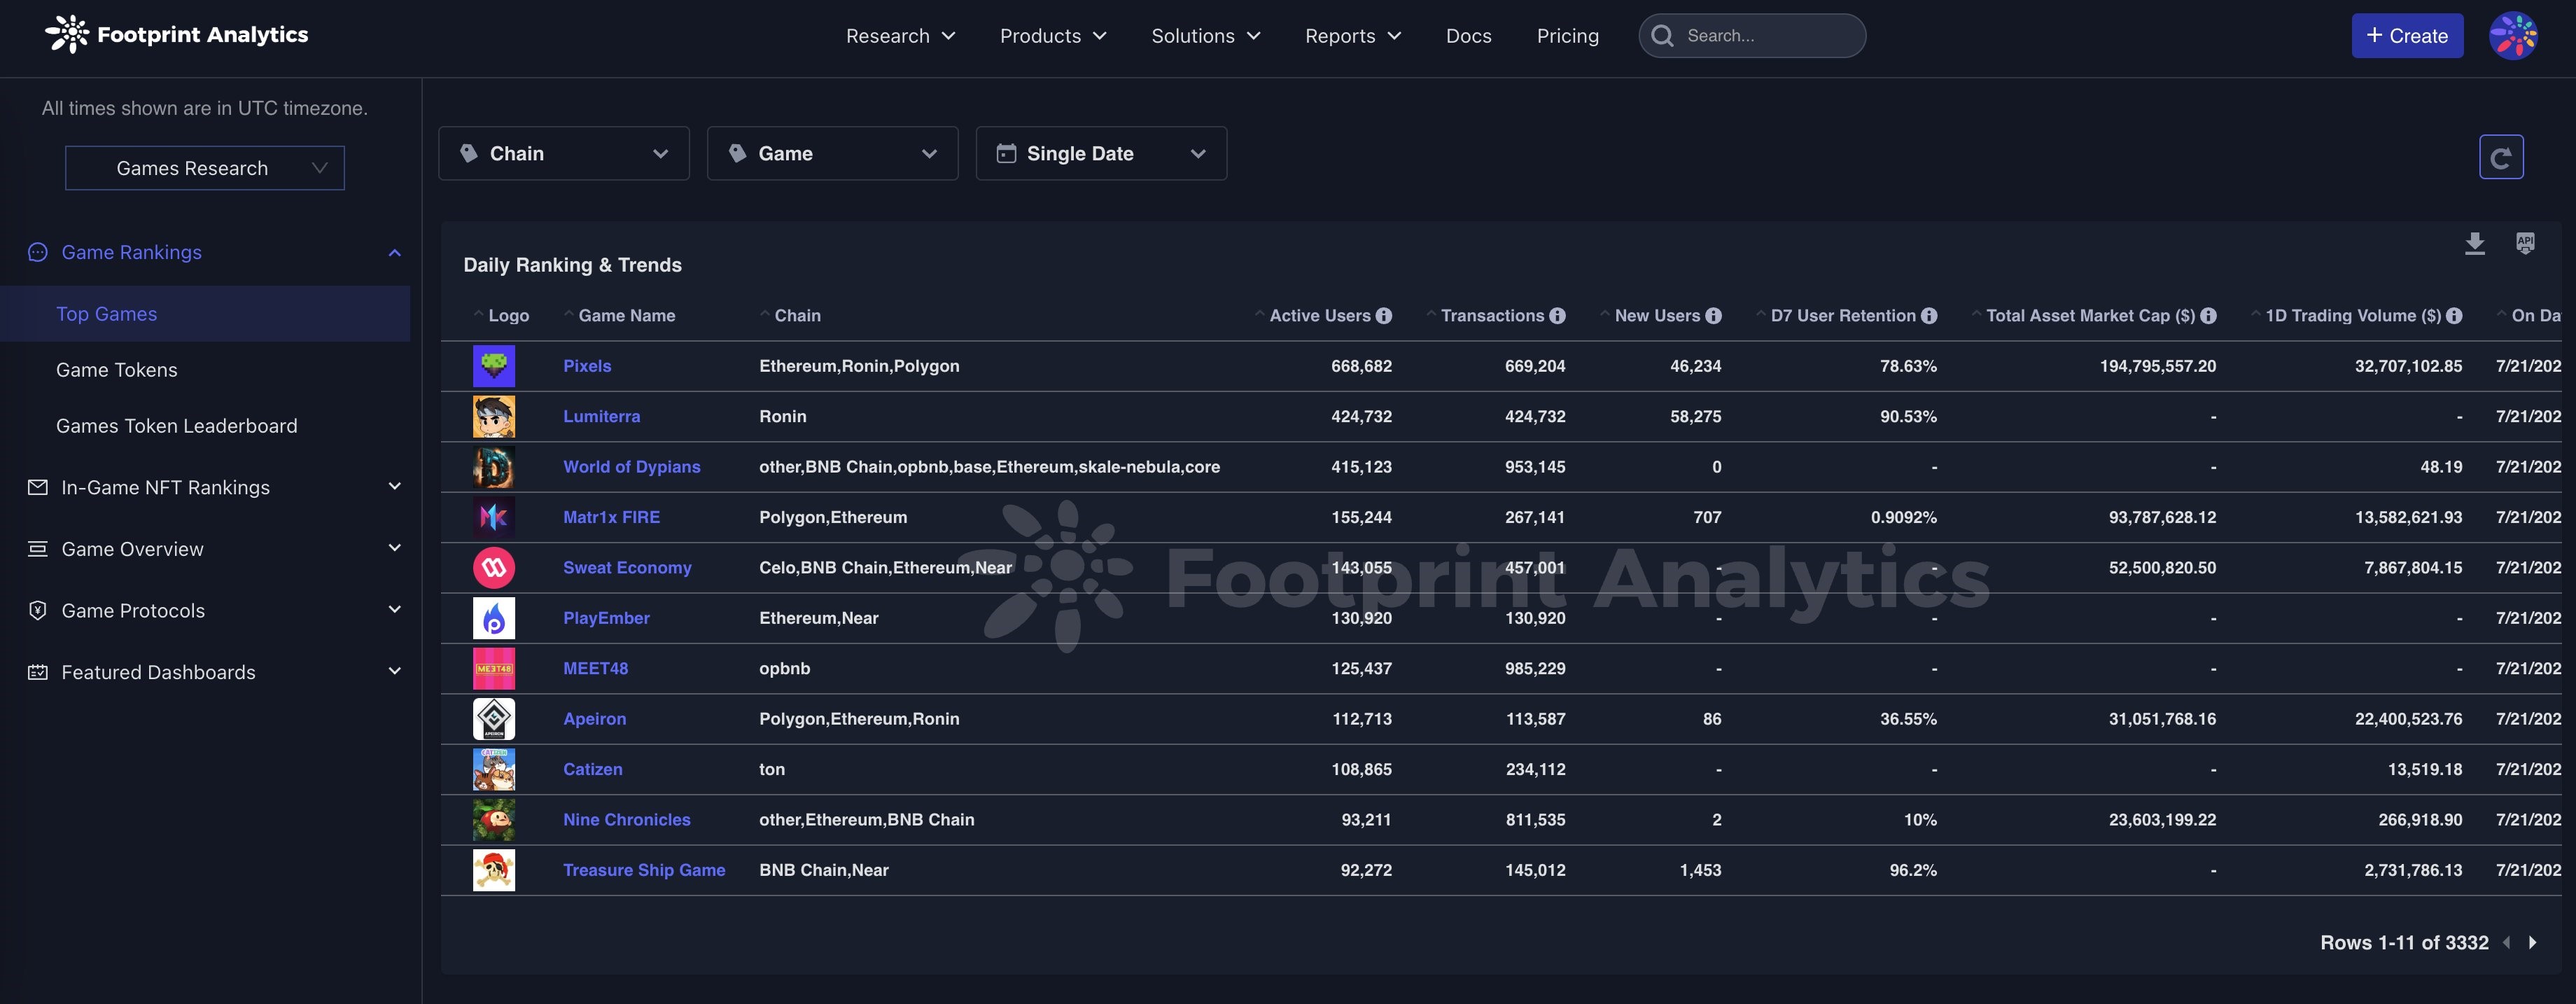2576x1004 pixels.
Task: Select Game Tokens in sidebar
Action: [116, 370]
